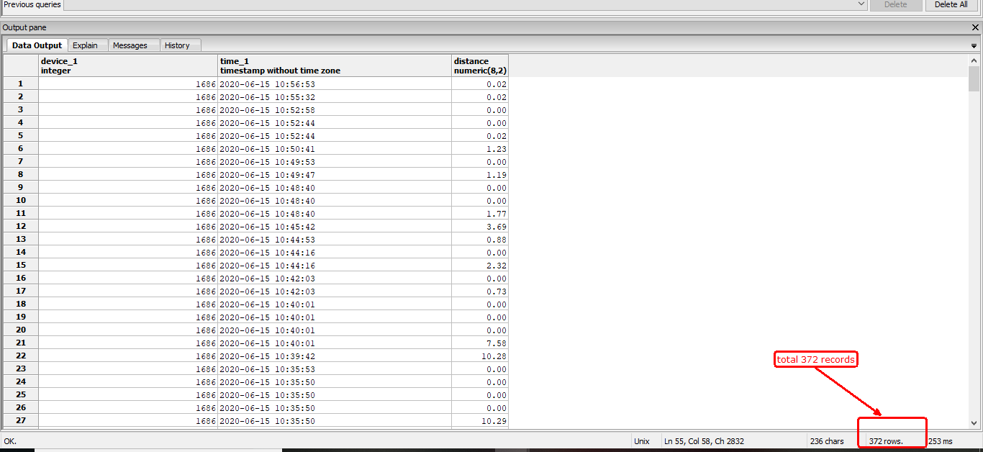Open the Previous queries dropdown
This screenshot has width=983, height=452.
(861, 4)
